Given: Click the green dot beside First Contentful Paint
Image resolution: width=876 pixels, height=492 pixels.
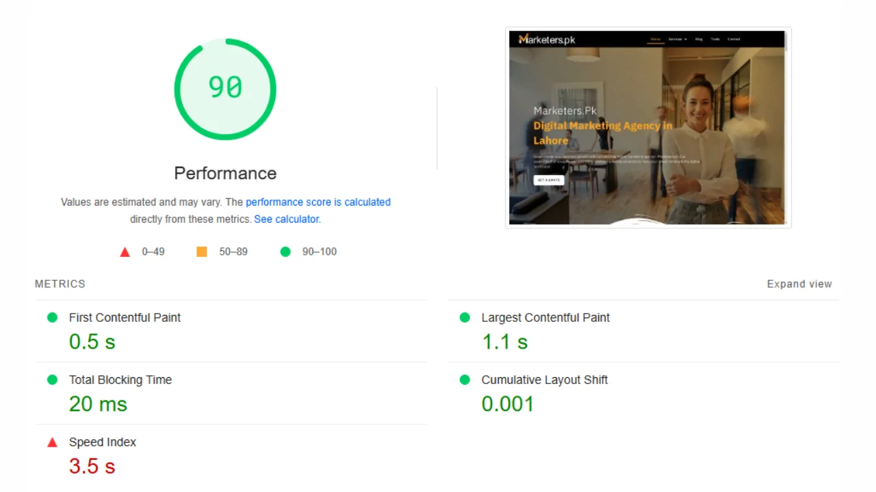Looking at the screenshot, I should (x=52, y=318).
